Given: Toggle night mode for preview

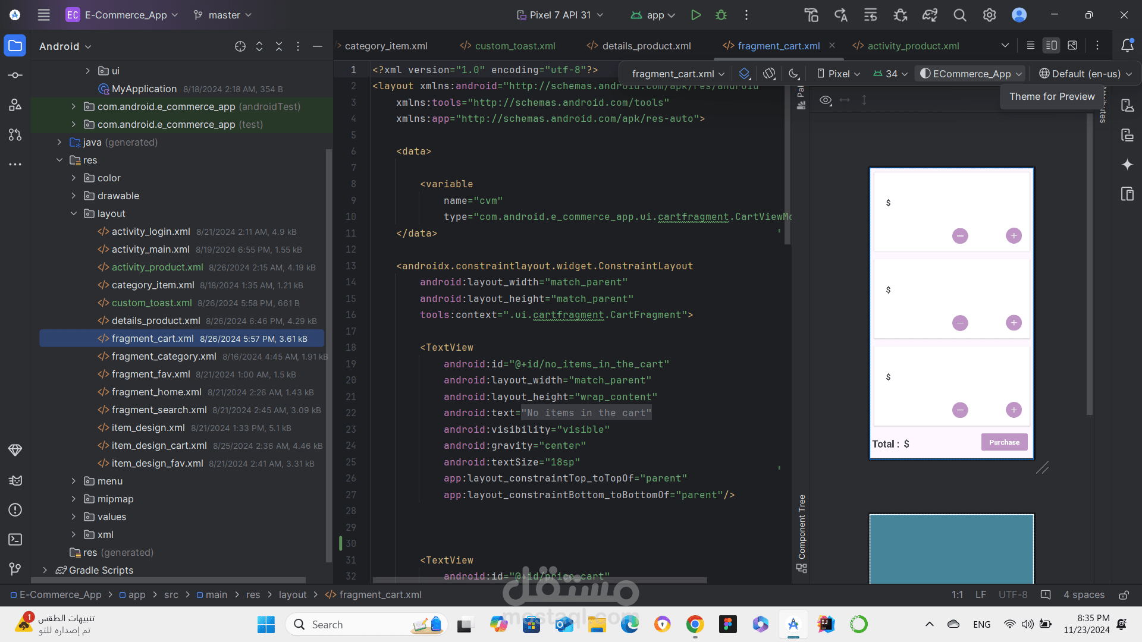Looking at the screenshot, I should pyautogui.click(x=793, y=74).
